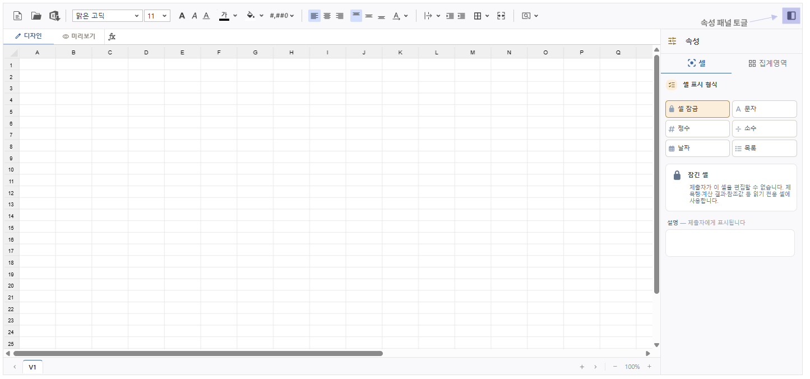Click the font color swatch 가
This screenshot has width=810, height=379.
coord(224,15)
